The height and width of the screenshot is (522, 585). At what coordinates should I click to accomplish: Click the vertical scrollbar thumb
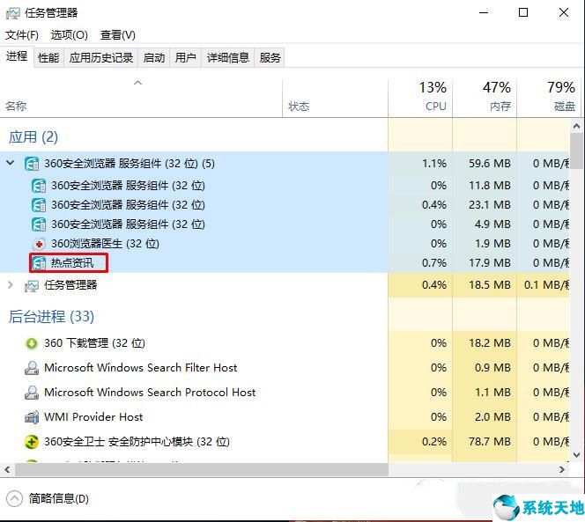(x=576, y=151)
